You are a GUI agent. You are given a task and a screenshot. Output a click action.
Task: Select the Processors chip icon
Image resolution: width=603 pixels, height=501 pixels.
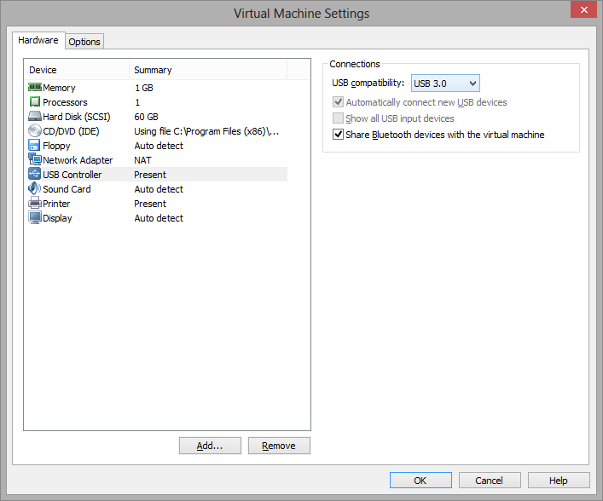pyautogui.click(x=35, y=102)
